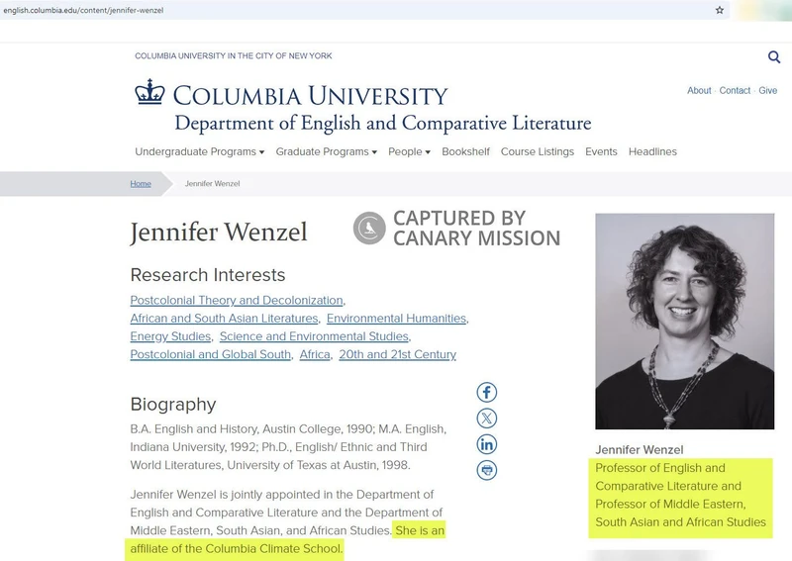This screenshot has width=792, height=561.
Task: Bookmark this page with the star icon
Action: [720, 10]
